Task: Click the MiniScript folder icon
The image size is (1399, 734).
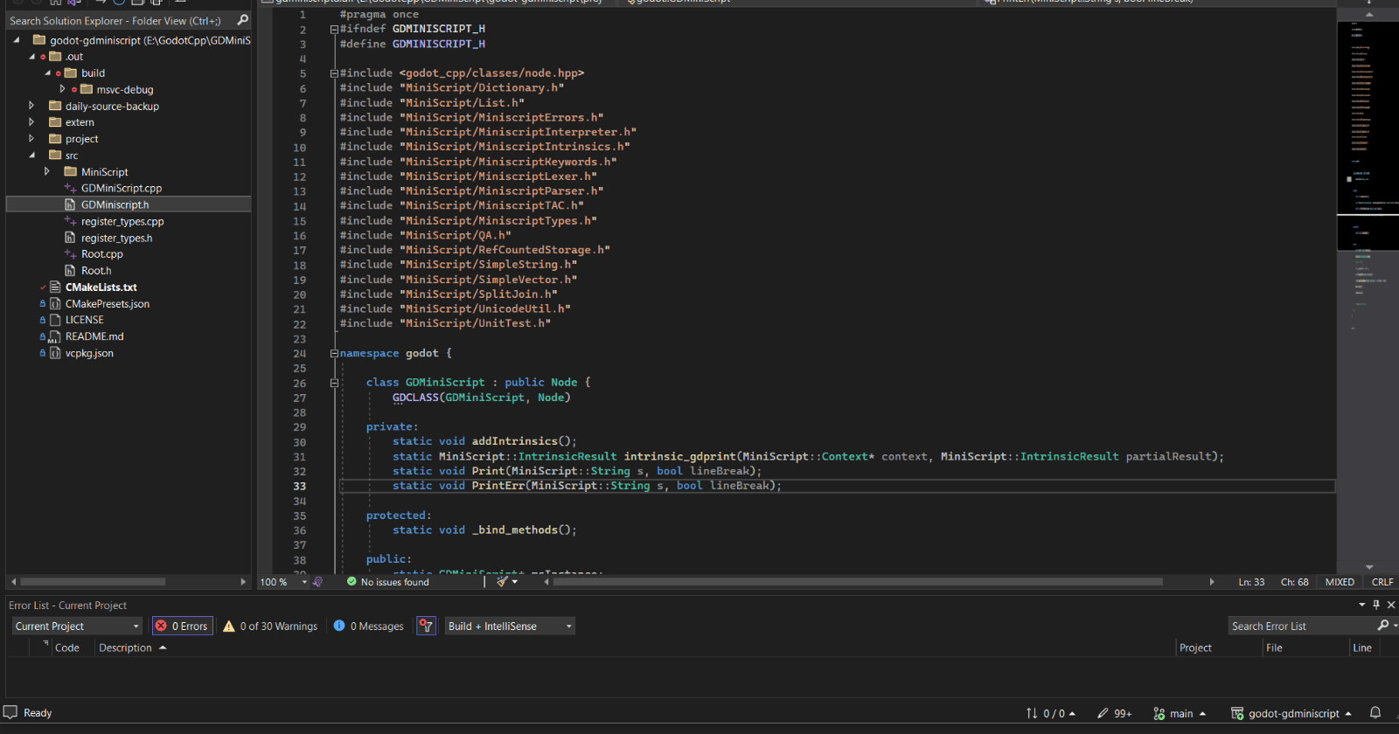Action: tap(71, 172)
